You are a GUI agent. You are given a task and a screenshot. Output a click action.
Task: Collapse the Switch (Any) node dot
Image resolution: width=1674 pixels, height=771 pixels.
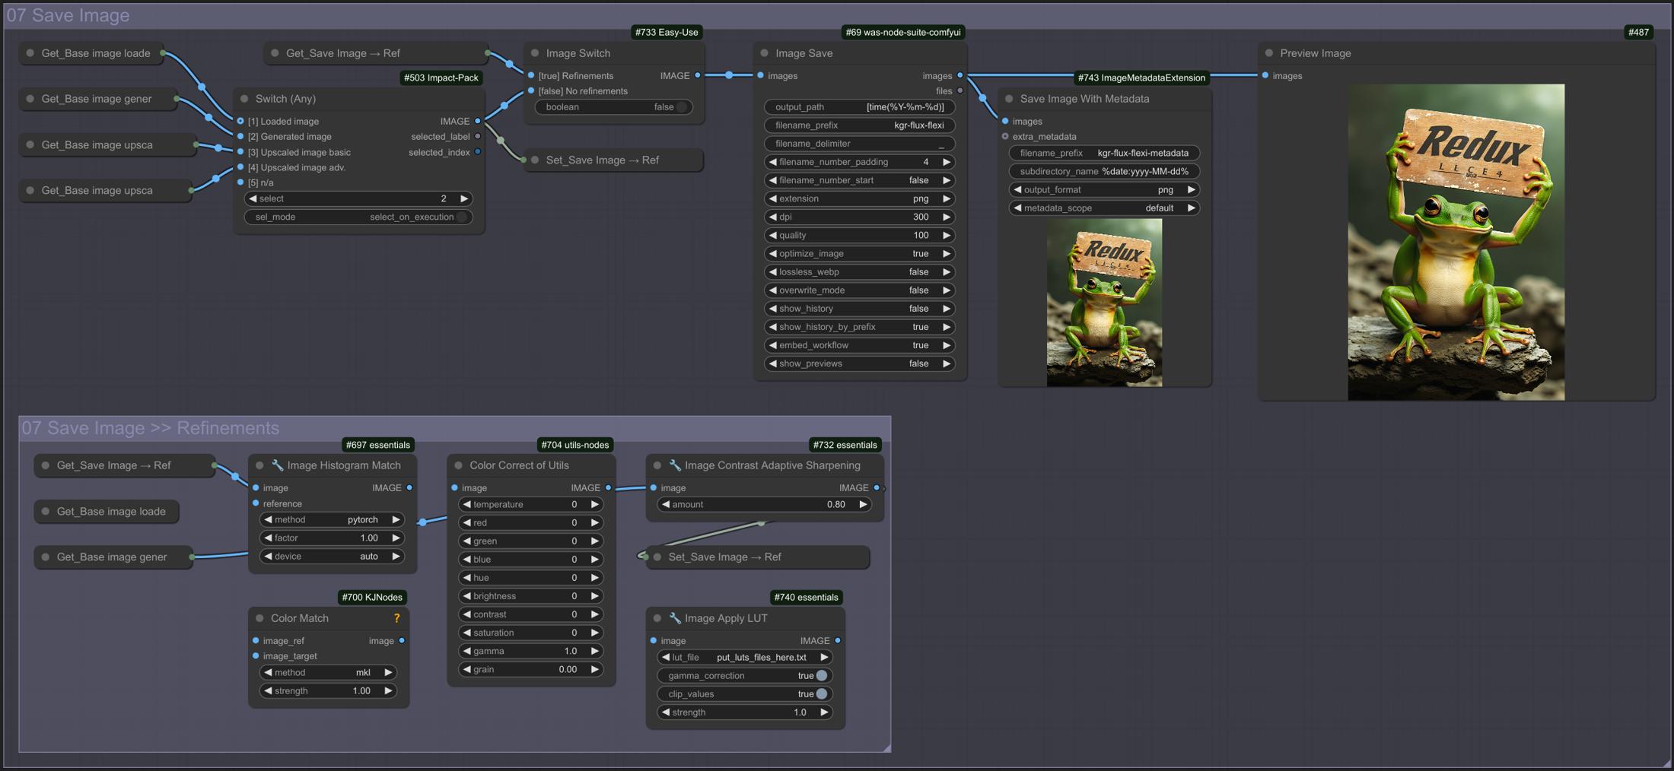[x=244, y=99]
